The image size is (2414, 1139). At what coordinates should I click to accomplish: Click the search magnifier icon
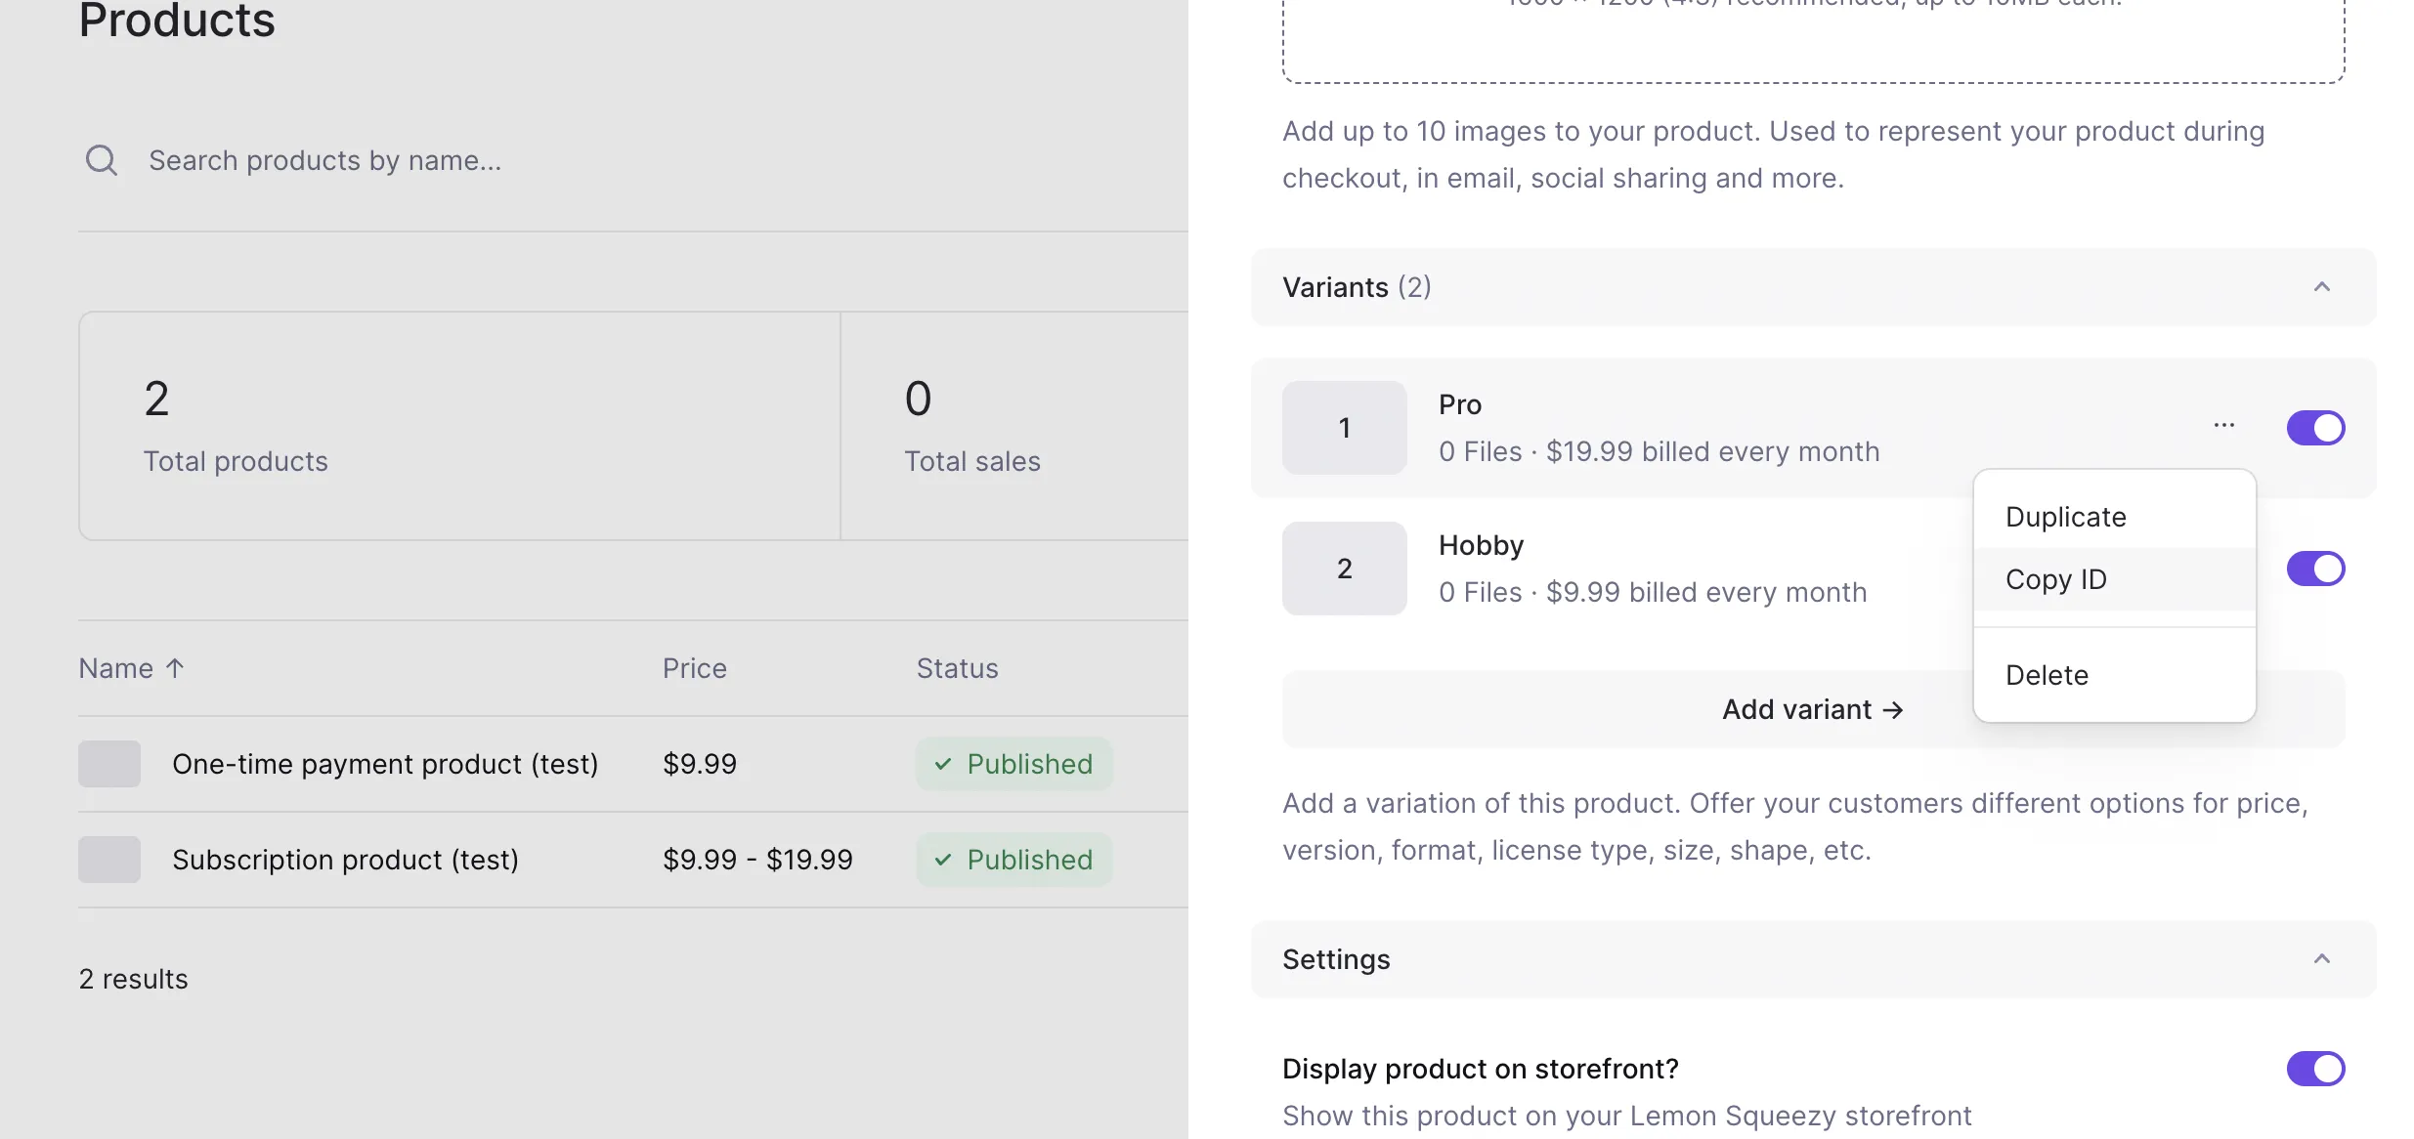(x=102, y=160)
